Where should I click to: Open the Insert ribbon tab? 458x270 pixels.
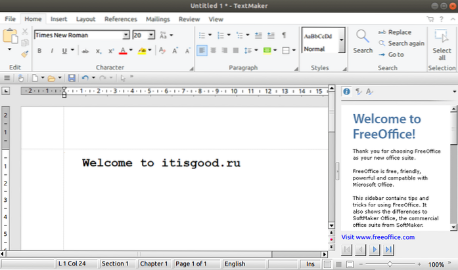point(58,20)
